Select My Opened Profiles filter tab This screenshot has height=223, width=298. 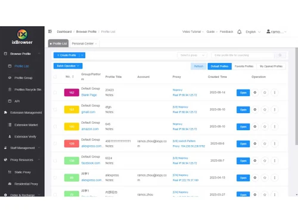(271, 66)
